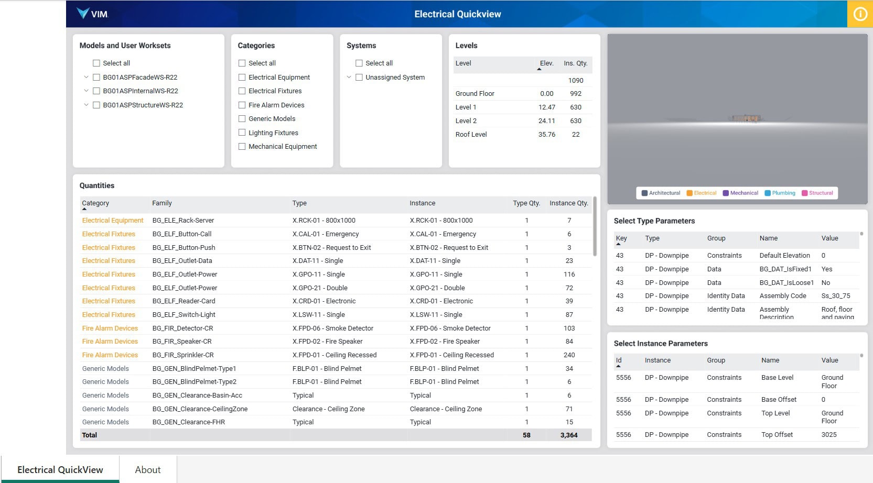This screenshot has height=483, width=873.
Task: Select the Level 1 row in Levels
Action: coord(523,107)
